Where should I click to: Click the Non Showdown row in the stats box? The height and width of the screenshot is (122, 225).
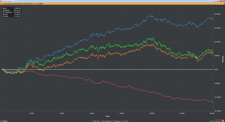pos(12,12)
